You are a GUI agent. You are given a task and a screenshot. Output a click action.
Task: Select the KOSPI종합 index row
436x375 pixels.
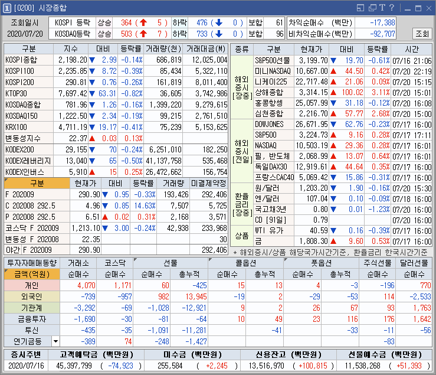pyautogui.click(x=116, y=60)
